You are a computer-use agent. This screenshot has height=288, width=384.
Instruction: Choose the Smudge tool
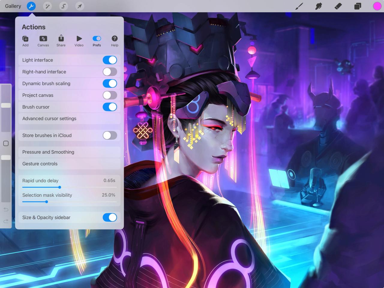(319, 6)
